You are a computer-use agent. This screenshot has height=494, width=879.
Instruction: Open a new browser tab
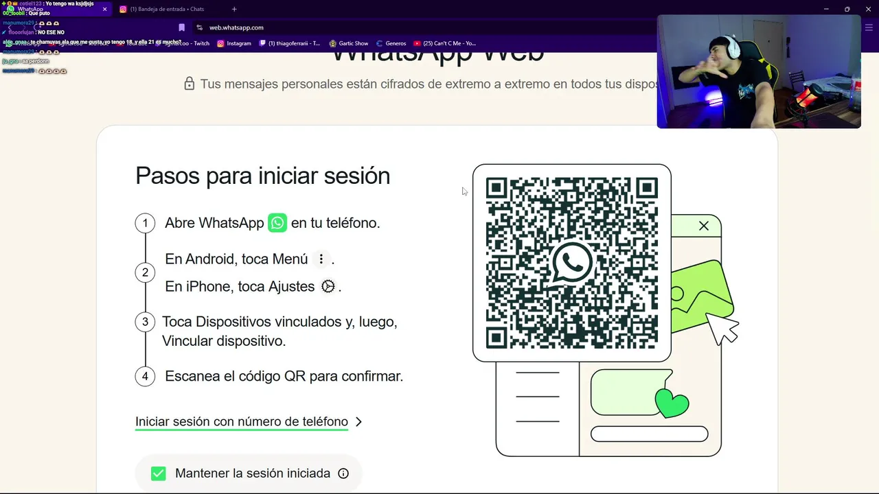[234, 9]
